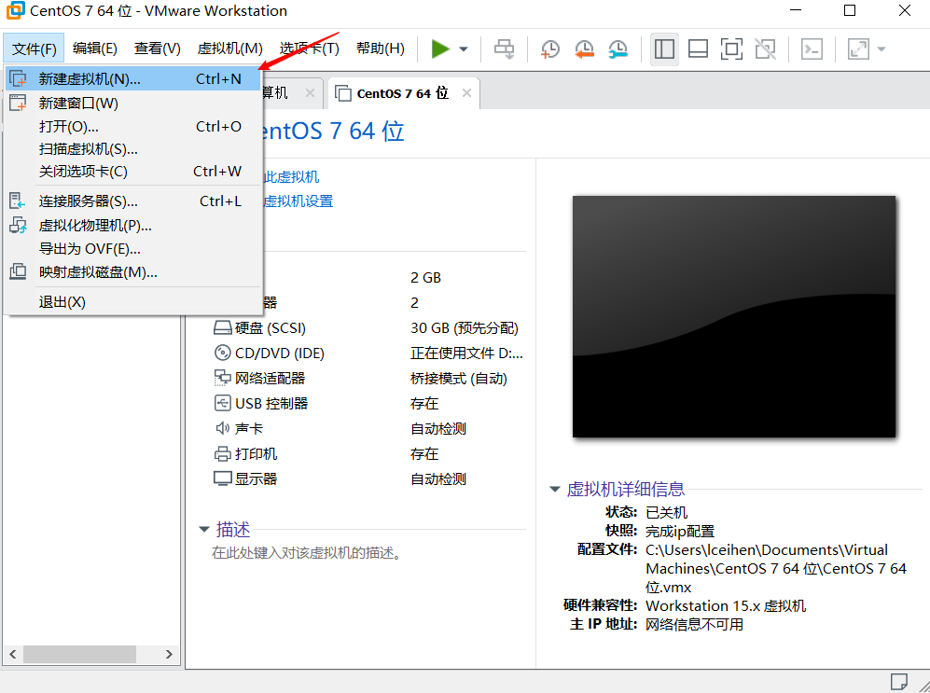Open the snapshot manager icon
Image resolution: width=930 pixels, height=693 pixels.
[x=618, y=49]
